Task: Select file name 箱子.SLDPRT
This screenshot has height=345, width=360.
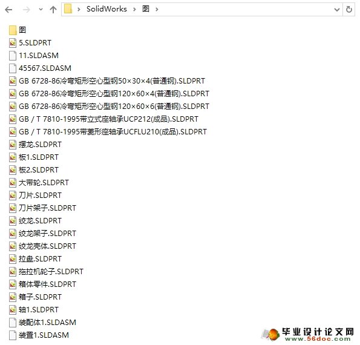Action: [x=40, y=297]
